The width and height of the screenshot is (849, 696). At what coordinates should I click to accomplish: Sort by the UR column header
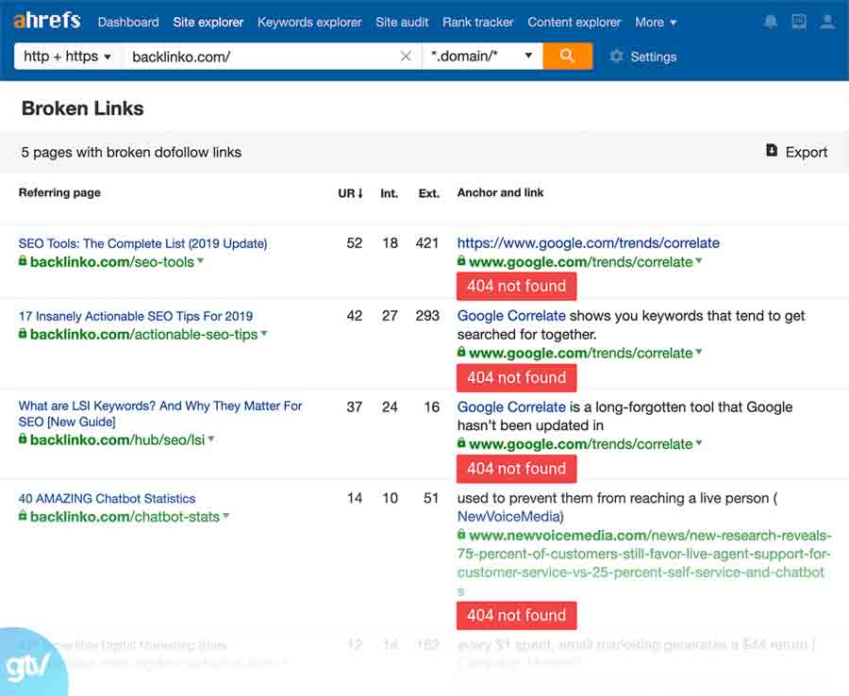[x=349, y=192]
